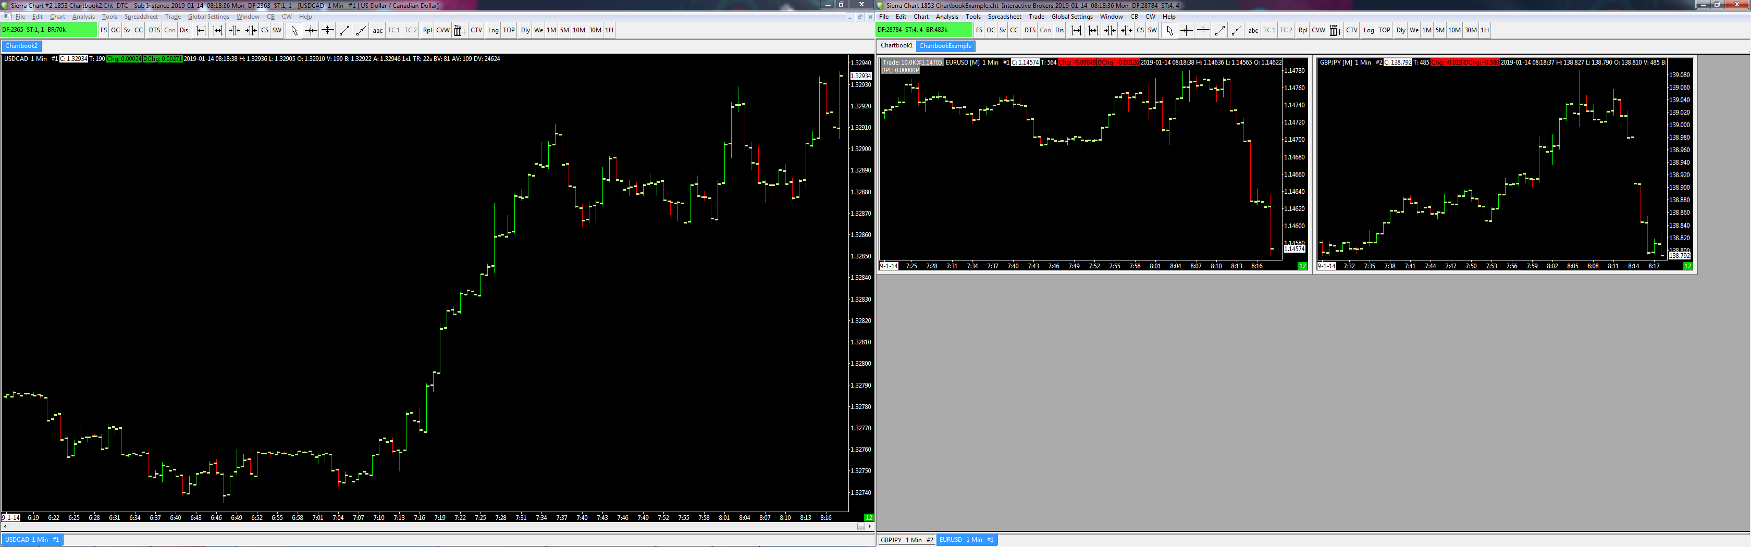1751x547 pixels.
Task: Click the Dis button in right window toolbar
Action: click(x=1059, y=30)
